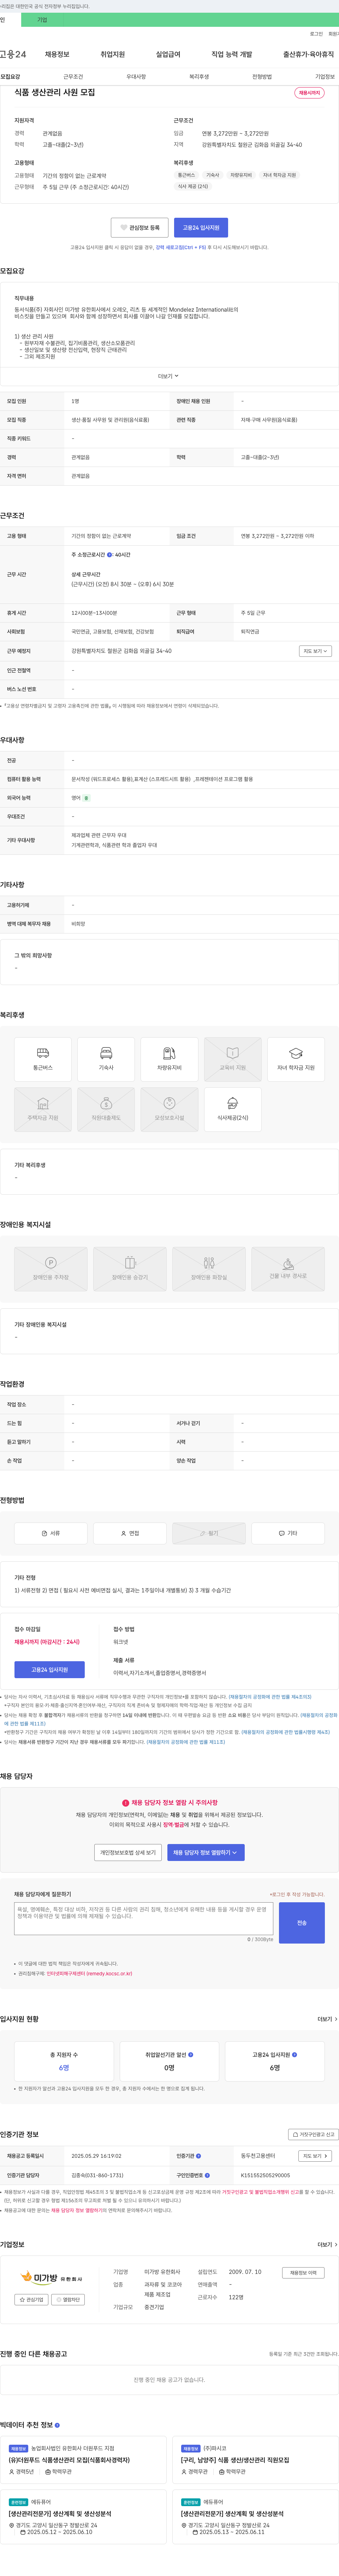Click the 전송 send button
This screenshot has height=2576, width=339.
click(302, 1923)
